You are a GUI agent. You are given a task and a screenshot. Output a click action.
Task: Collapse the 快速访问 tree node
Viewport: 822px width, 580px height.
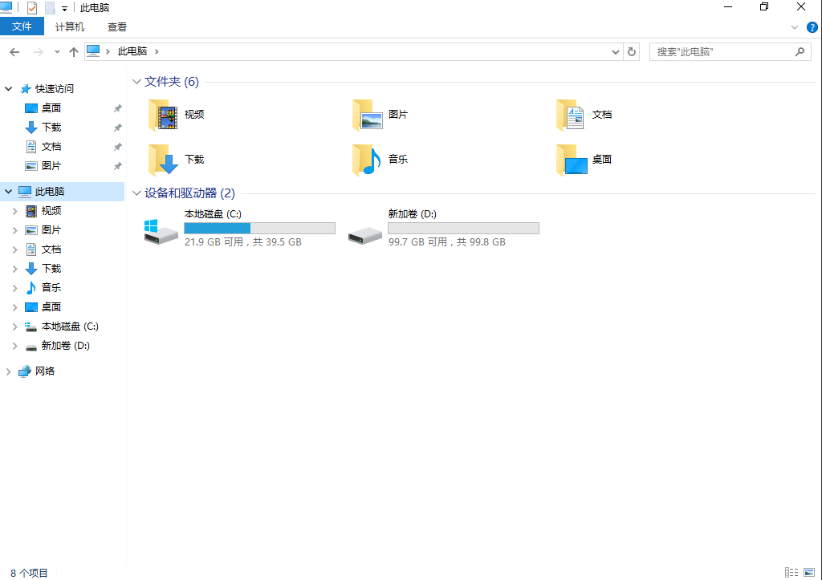coord(8,89)
